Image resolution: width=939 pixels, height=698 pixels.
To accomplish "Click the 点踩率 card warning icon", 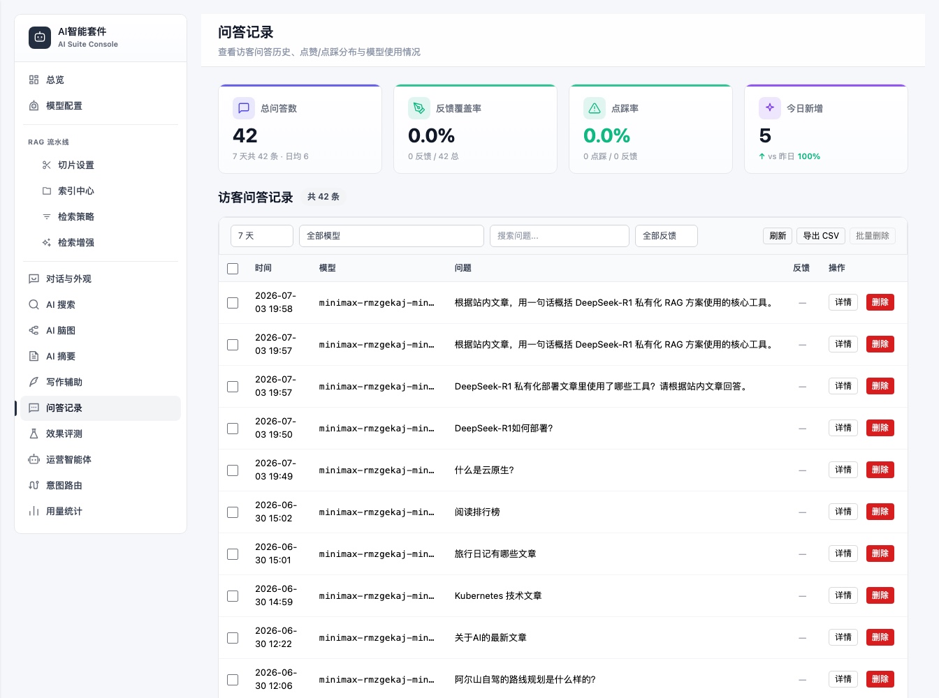I will tap(595, 108).
